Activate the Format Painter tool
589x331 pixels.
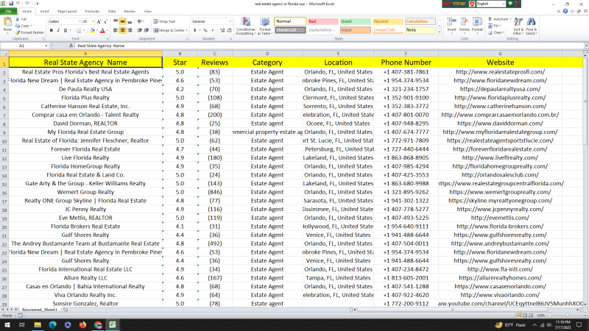[x=29, y=32]
